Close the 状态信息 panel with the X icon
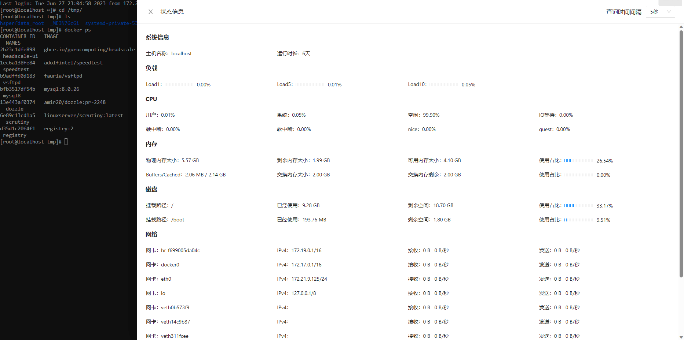 150,12
